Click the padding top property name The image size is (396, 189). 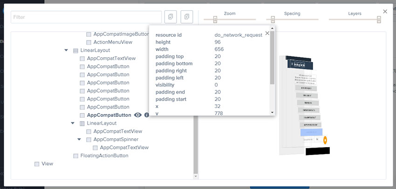pos(170,56)
